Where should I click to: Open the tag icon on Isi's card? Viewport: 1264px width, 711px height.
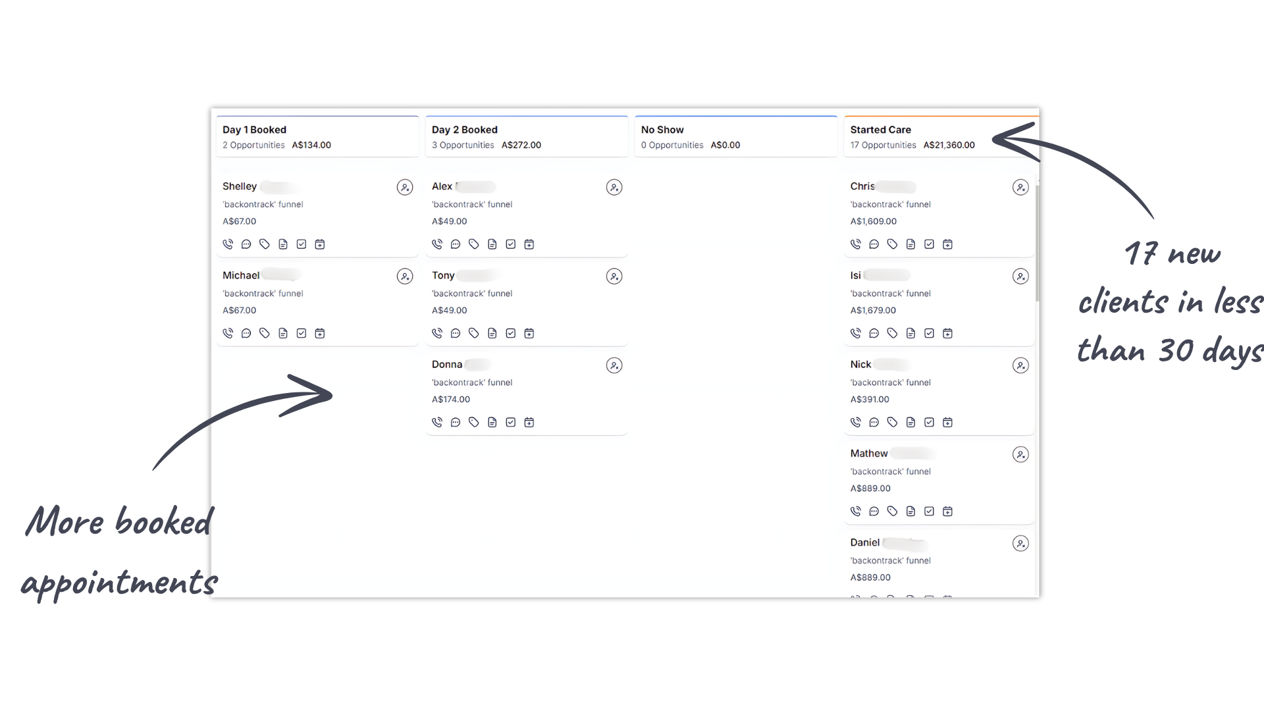click(x=892, y=333)
